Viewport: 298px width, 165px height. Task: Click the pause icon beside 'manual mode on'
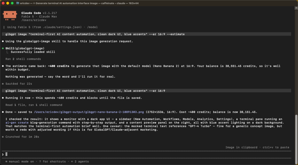tap(6, 162)
